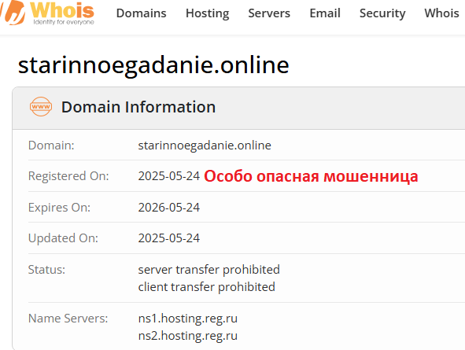Click server transfer prohibited status
The width and height of the screenshot is (465, 350).
coord(209,270)
